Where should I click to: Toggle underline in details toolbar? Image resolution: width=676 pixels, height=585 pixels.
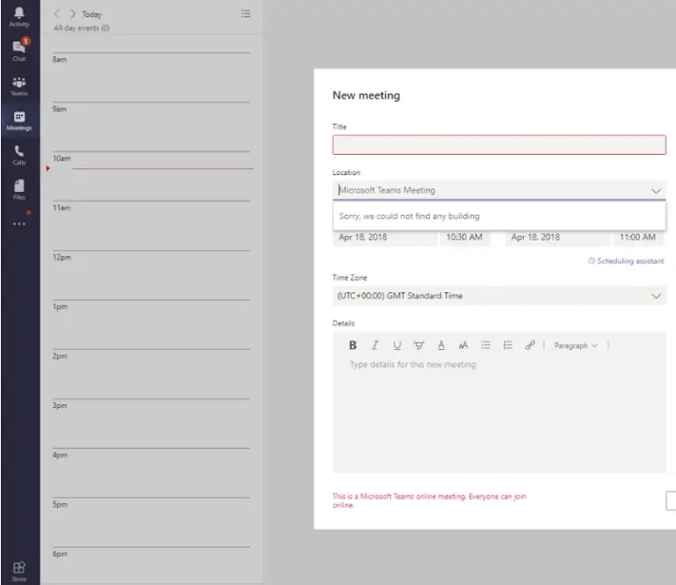[x=397, y=346]
